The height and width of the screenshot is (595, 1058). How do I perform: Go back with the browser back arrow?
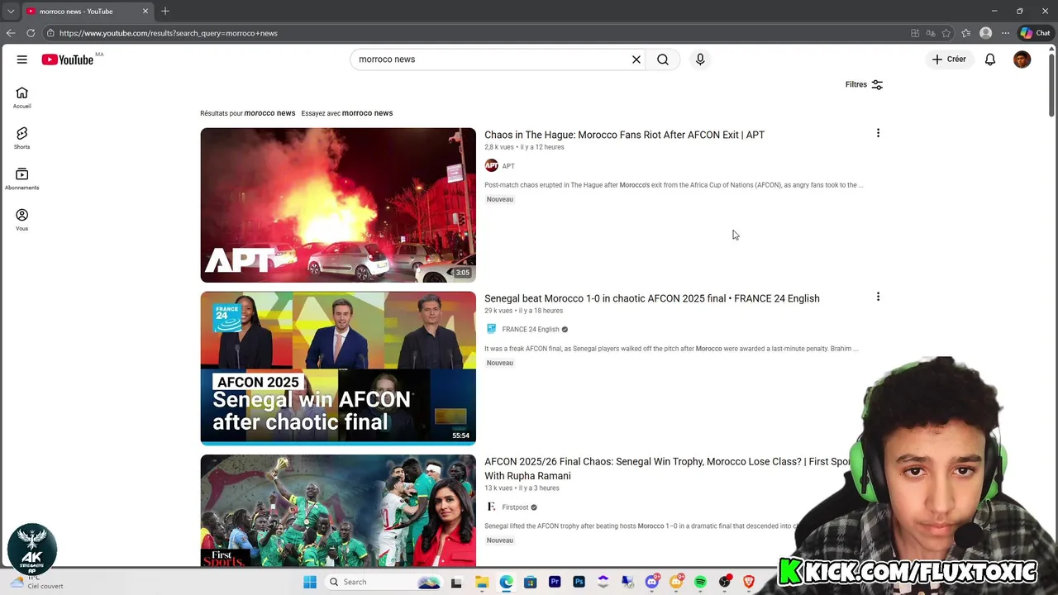(10, 33)
